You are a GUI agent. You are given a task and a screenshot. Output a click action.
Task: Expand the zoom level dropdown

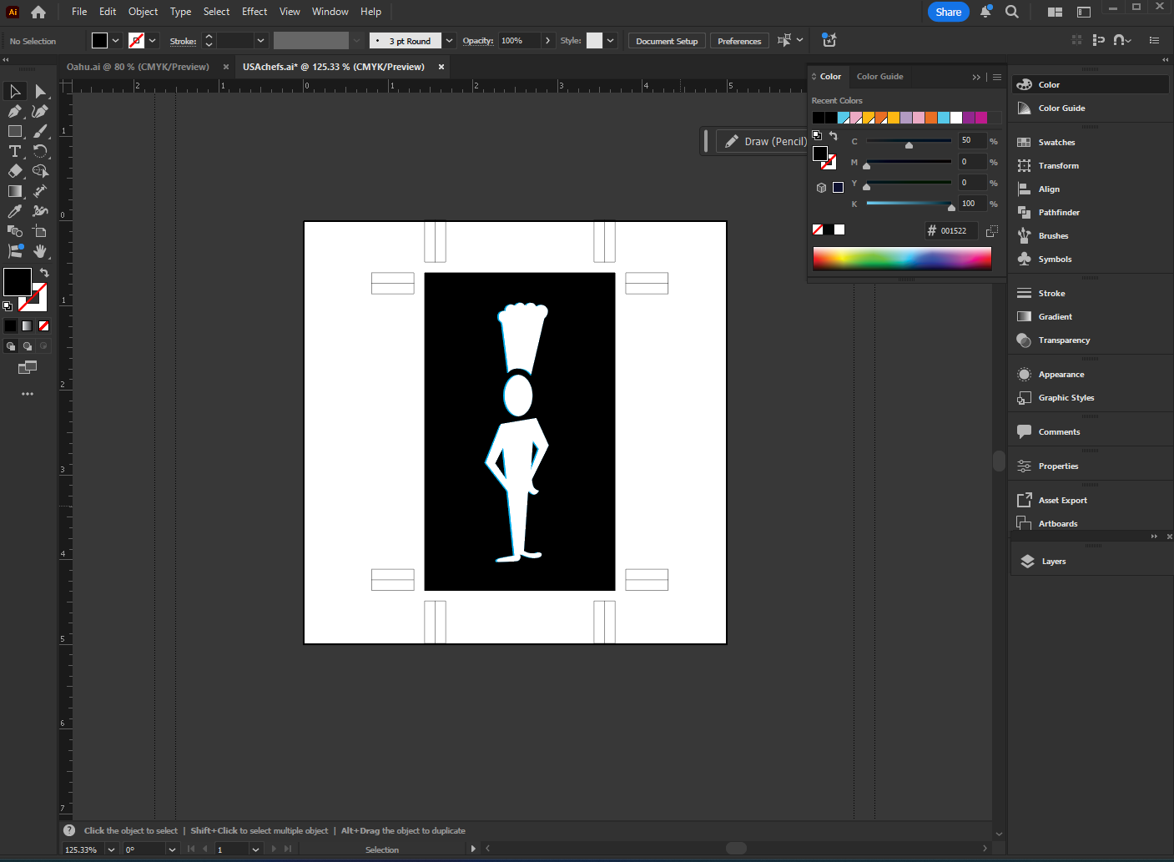pyautogui.click(x=111, y=849)
